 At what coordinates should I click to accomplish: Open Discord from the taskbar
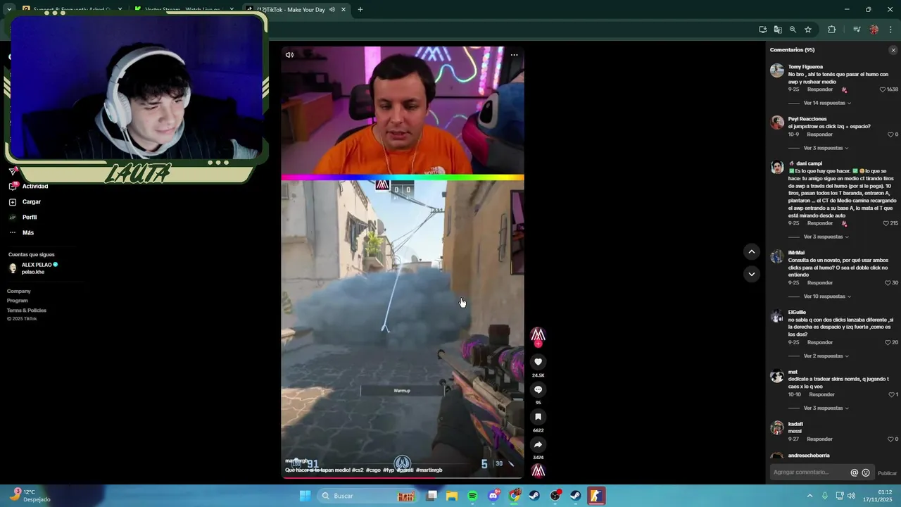(493, 496)
